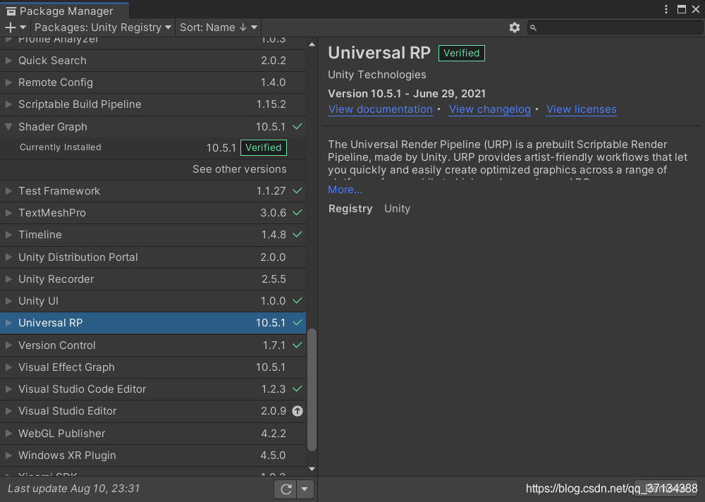
Task: Expand the Quick Search package entry
Action: click(x=8, y=60)
